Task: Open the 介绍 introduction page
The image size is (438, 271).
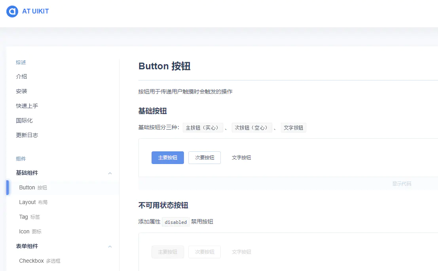Action: click(21, 76)
